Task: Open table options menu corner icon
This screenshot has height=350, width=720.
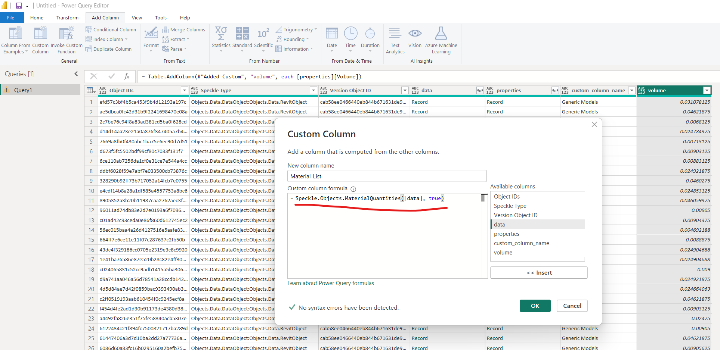Action: pyautogui.click(x=91, y=90)
